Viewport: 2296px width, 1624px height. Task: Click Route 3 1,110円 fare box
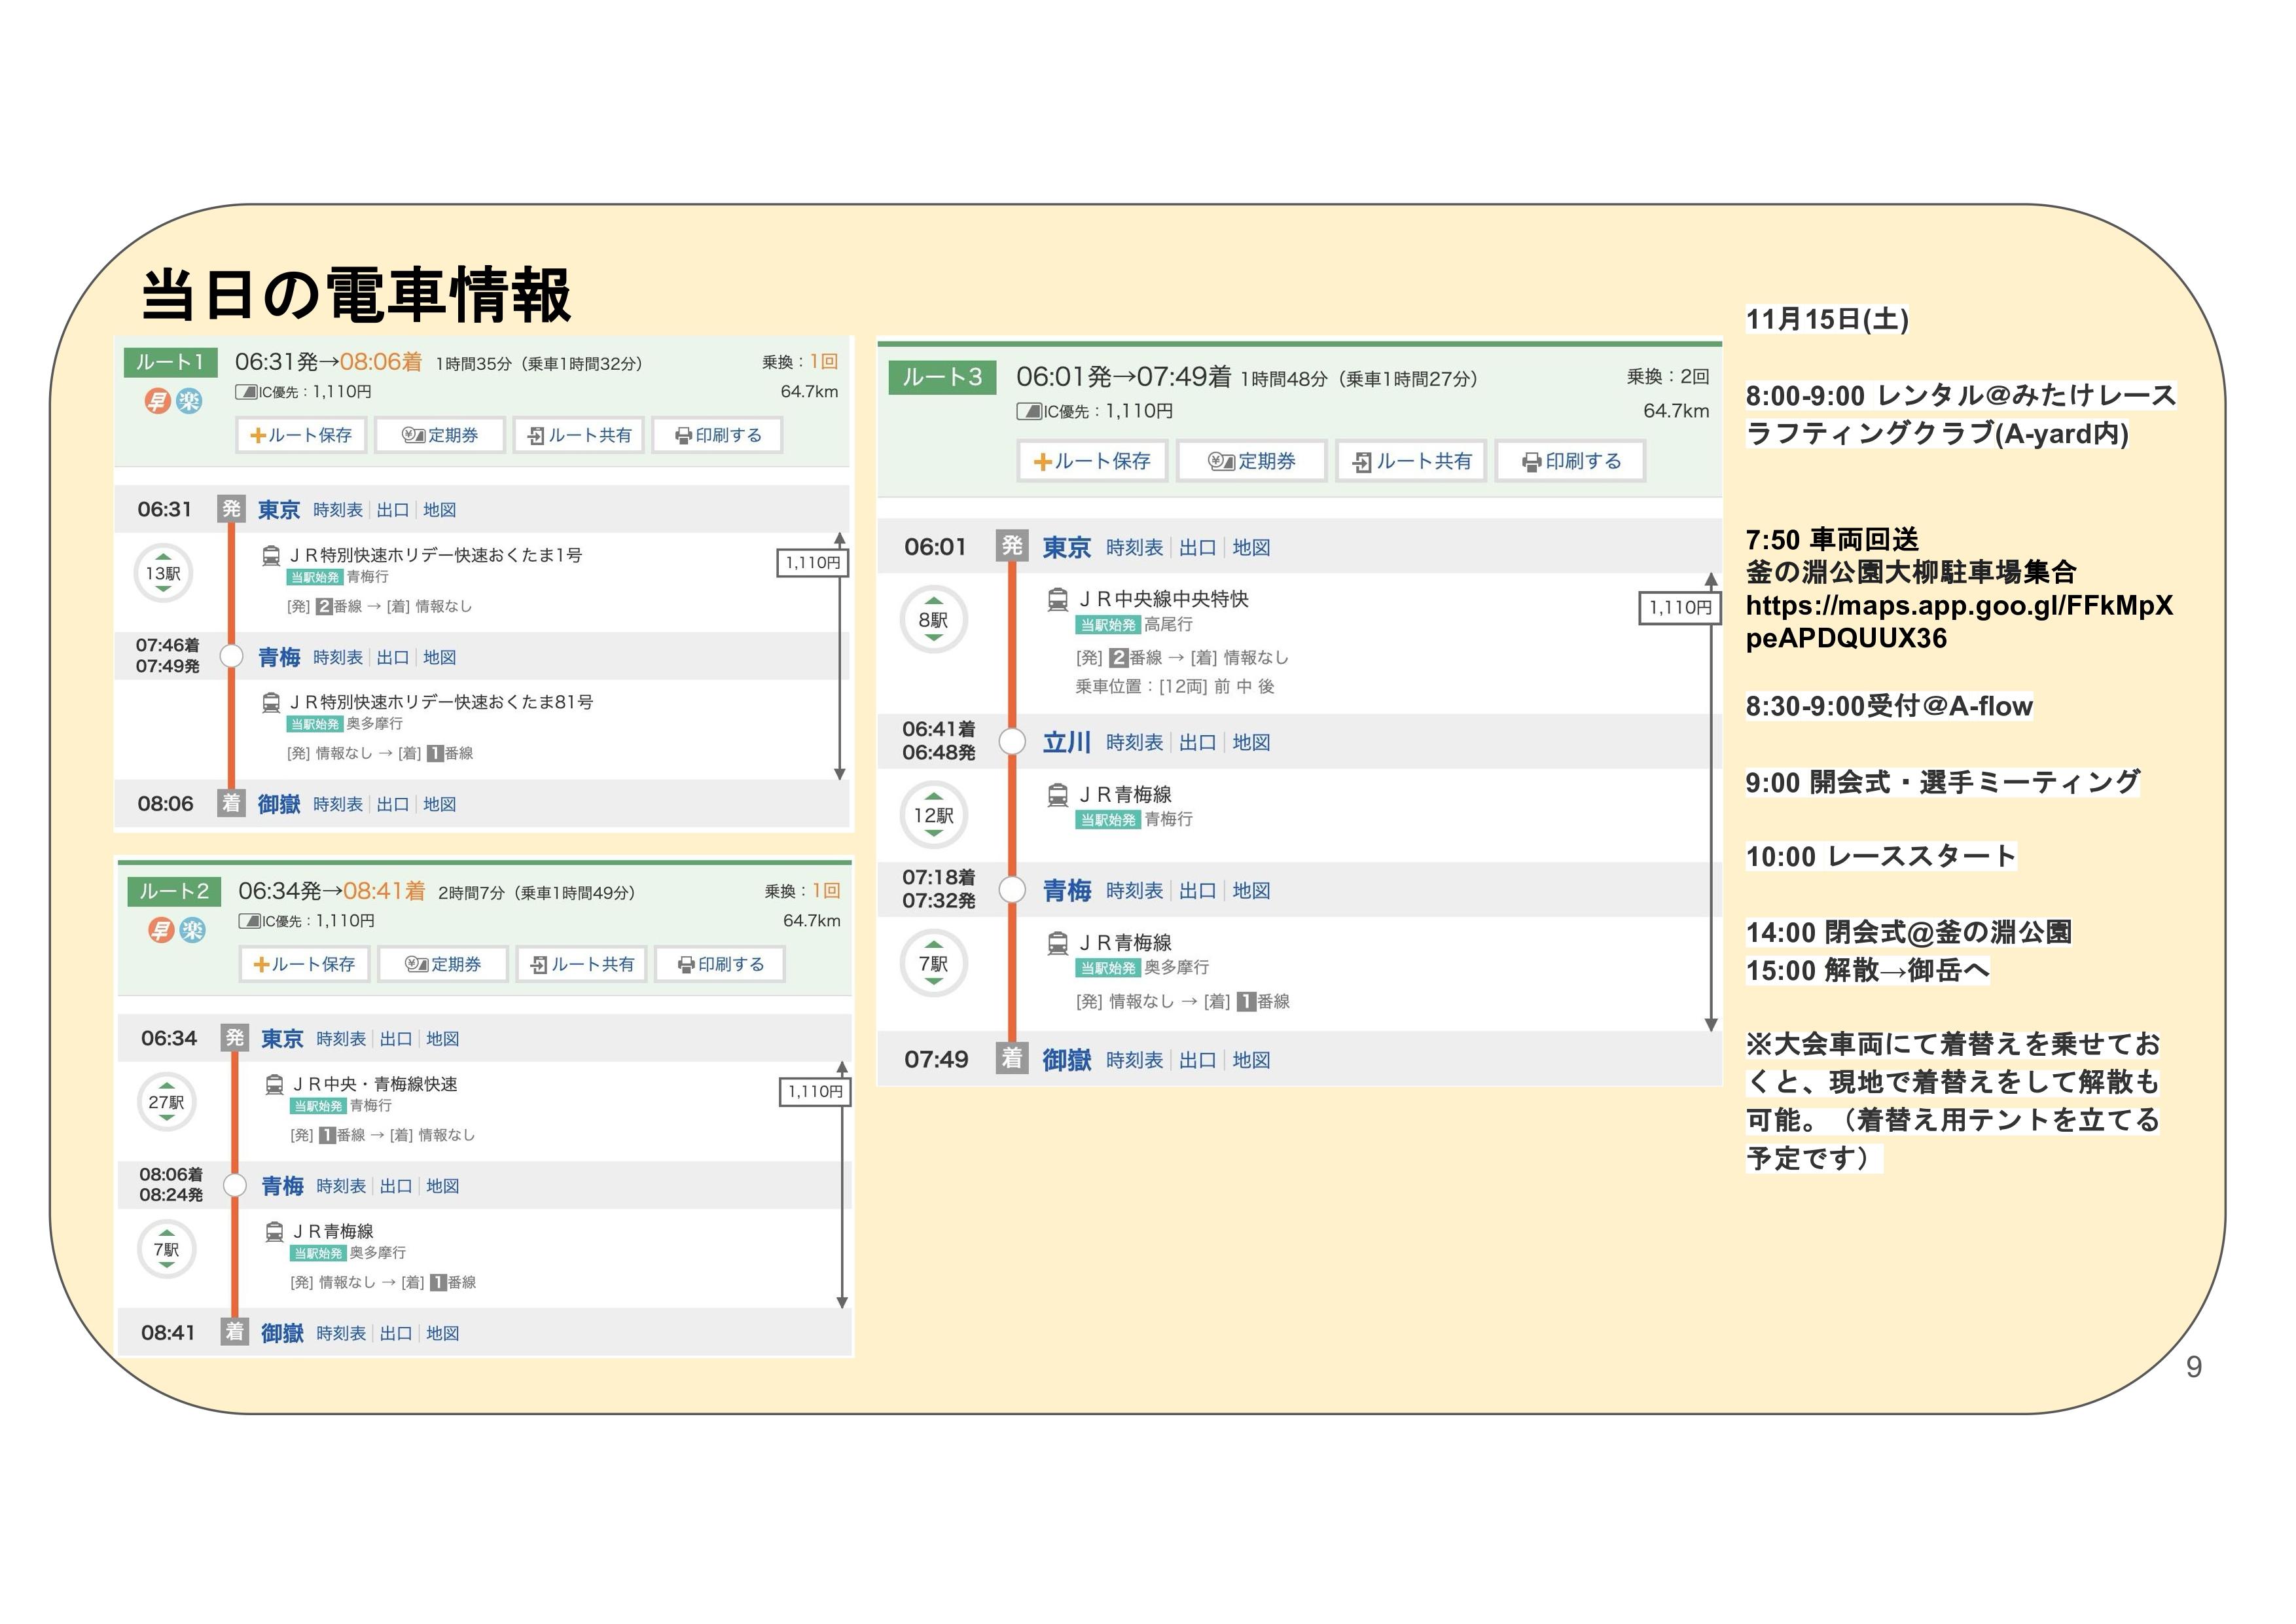coord(1679,607)
